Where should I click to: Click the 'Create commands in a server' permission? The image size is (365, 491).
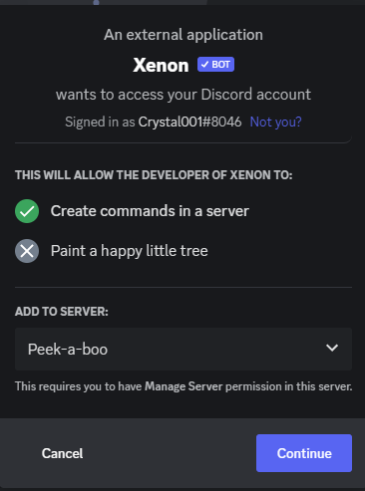tap(150, 211)
